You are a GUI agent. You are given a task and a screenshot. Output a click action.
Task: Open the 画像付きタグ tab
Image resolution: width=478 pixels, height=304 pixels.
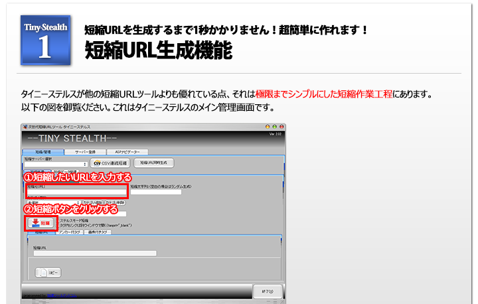(98, 232)
